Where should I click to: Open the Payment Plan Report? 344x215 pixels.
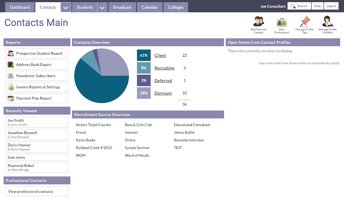click(37, 98)
